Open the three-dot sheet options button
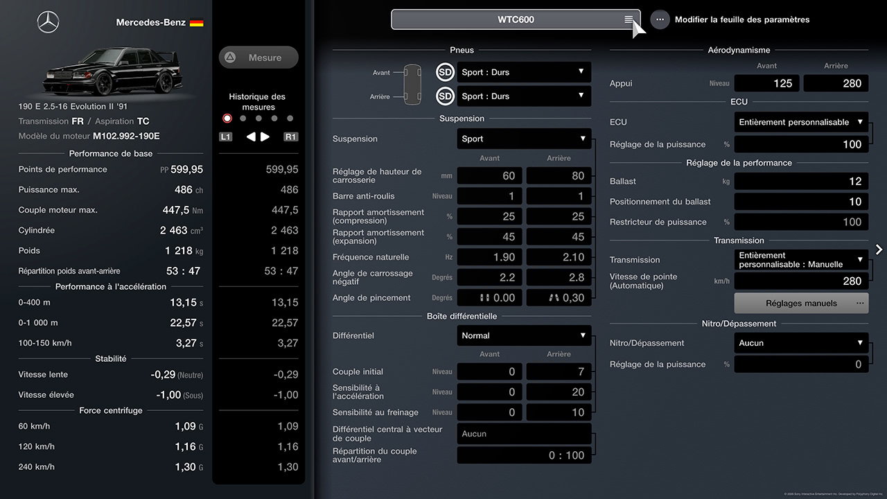The image size is (887, 499). (660, 19)
